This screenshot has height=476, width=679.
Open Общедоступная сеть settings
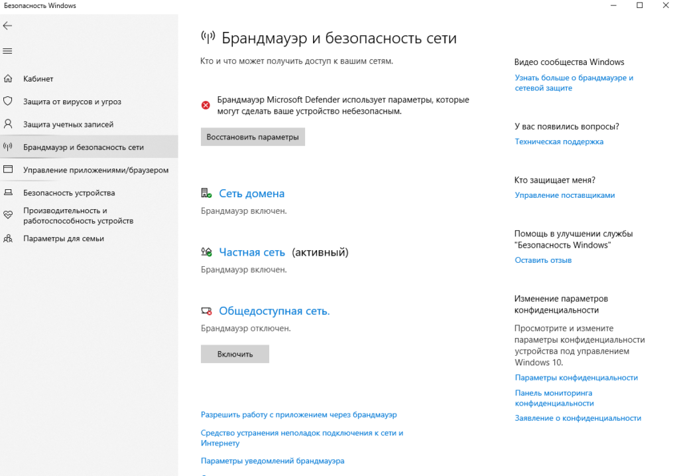(274, 311)
